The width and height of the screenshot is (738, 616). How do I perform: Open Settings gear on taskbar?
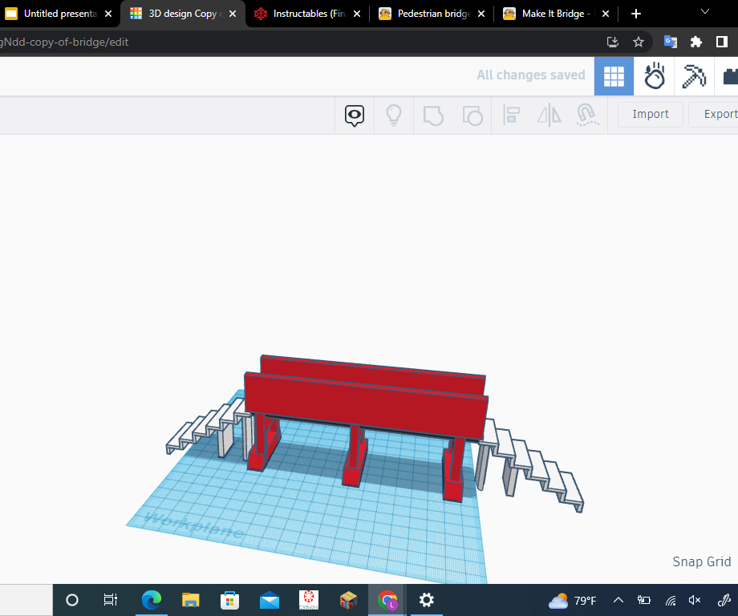427,600
